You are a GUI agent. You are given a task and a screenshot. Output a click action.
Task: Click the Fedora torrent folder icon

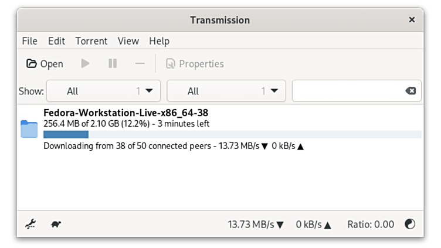[29, 128]
